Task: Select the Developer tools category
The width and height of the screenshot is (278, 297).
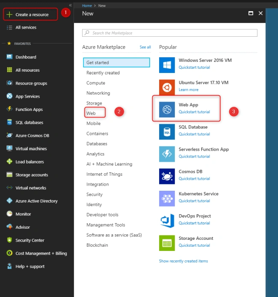Action: [x=102, y=215]
